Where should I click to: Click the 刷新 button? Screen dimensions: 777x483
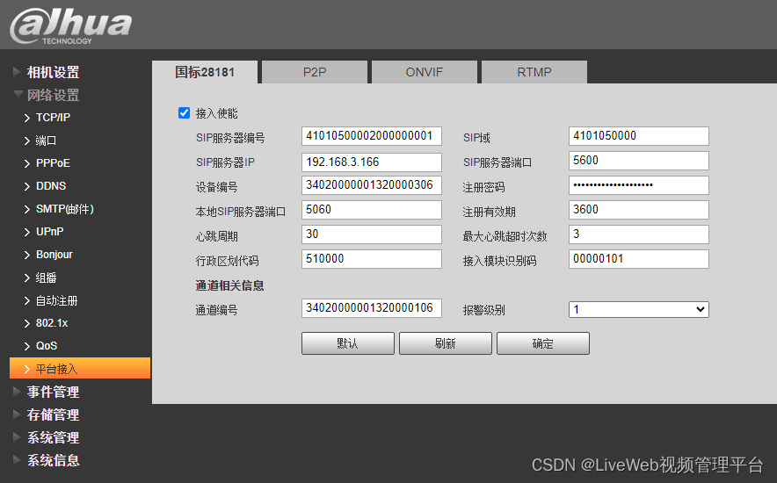click(x=446, y=343)
